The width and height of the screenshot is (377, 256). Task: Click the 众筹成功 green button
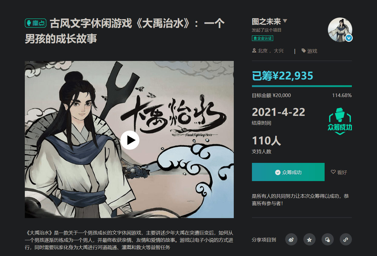click(x=288, y=172)
